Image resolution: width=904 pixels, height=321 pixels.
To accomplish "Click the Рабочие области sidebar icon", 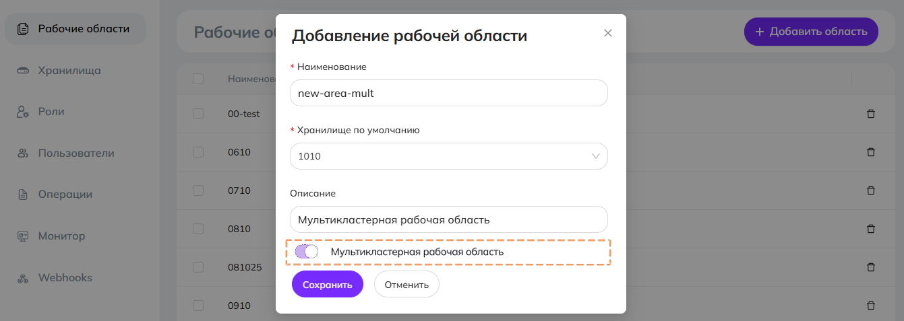I will click(23, 29).
